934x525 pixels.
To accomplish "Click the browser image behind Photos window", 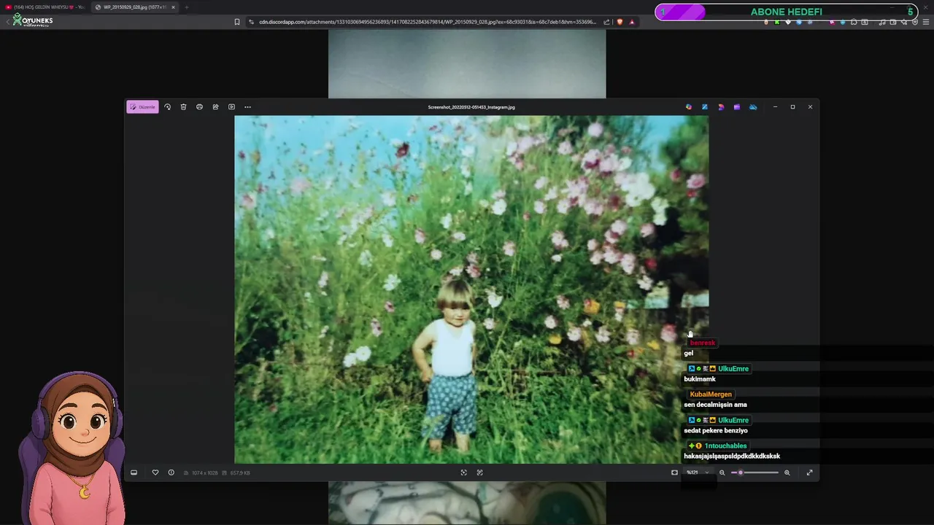I will (467, 63).
